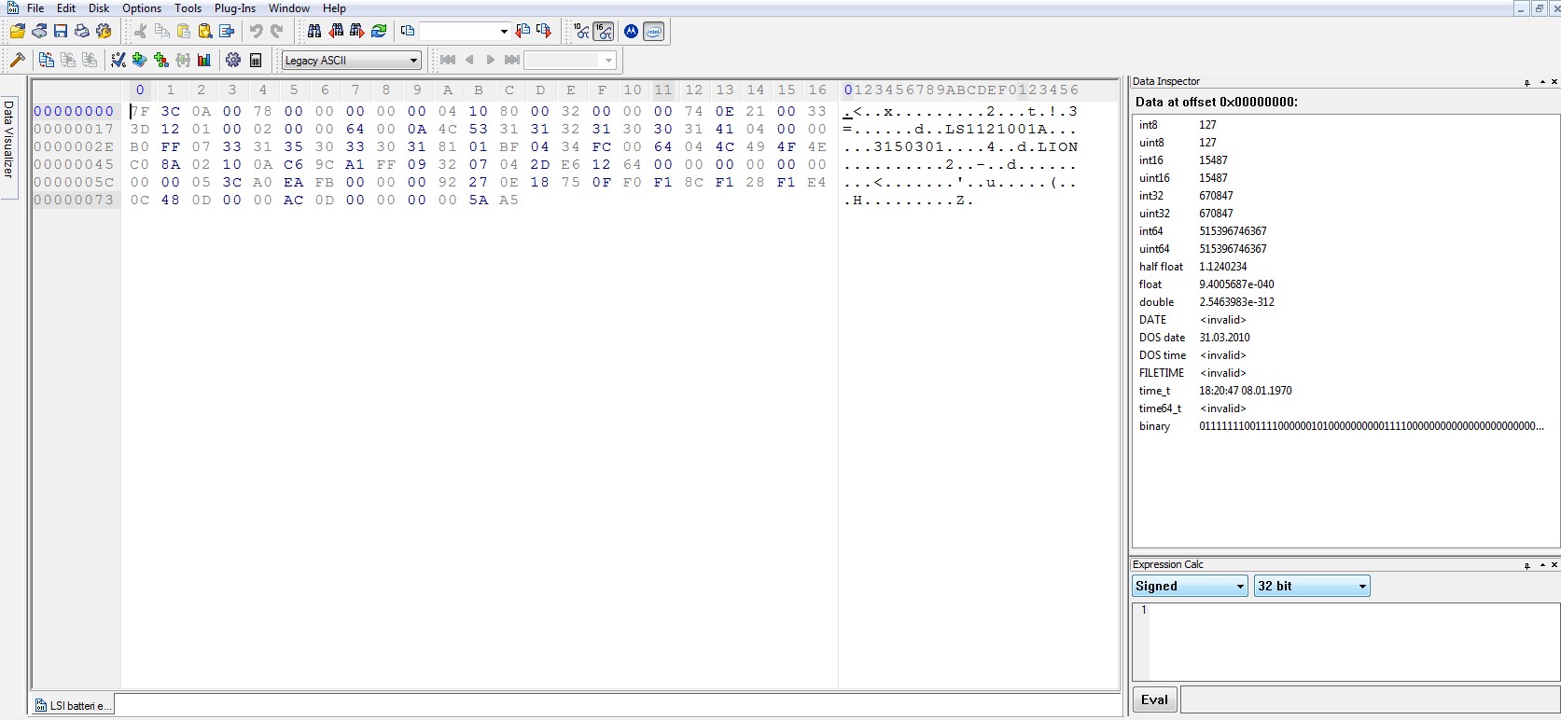This screenshot has height=720, width=1561.
Task: Select the binary row in Data Inspector
Action: (1345, 426)
